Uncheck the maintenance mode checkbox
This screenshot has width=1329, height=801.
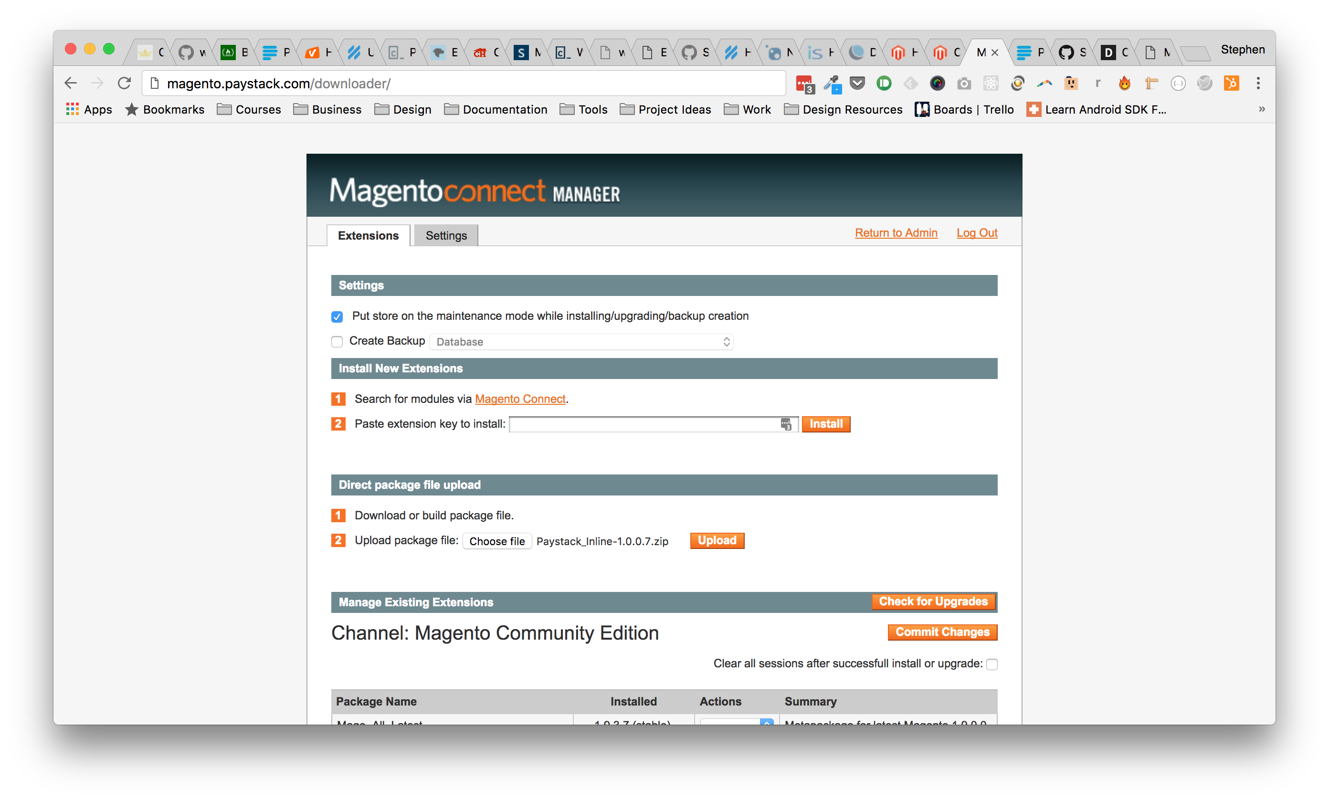(x=337, y=316)
